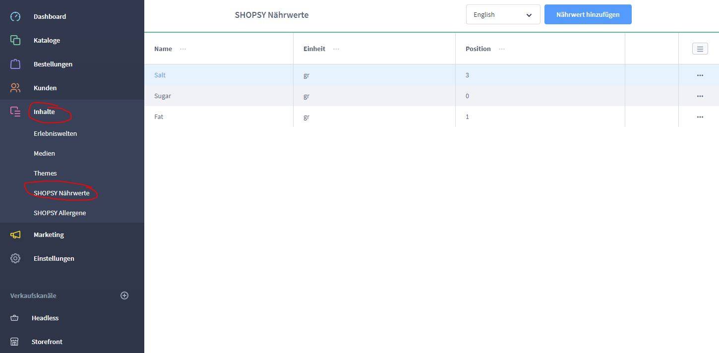719x353 pixels.
Task: Click position value 0 in Sugar row
Action: (467, 96)
